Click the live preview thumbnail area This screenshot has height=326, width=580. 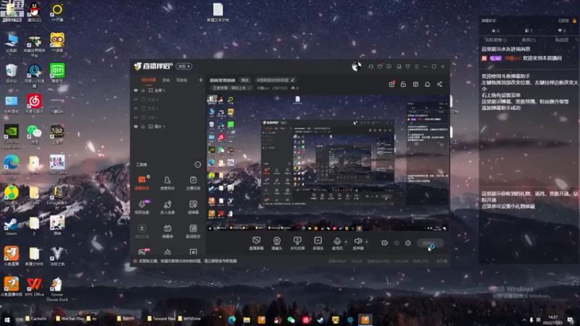[x=328, y=162]
